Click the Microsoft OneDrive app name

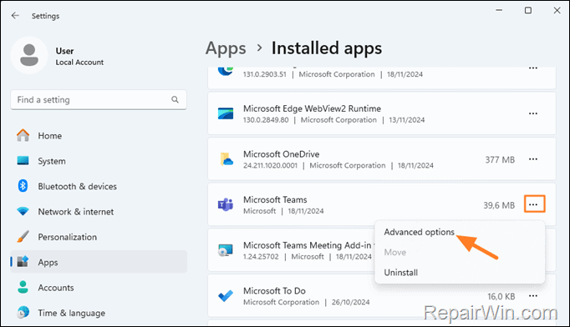click(282, 154)
